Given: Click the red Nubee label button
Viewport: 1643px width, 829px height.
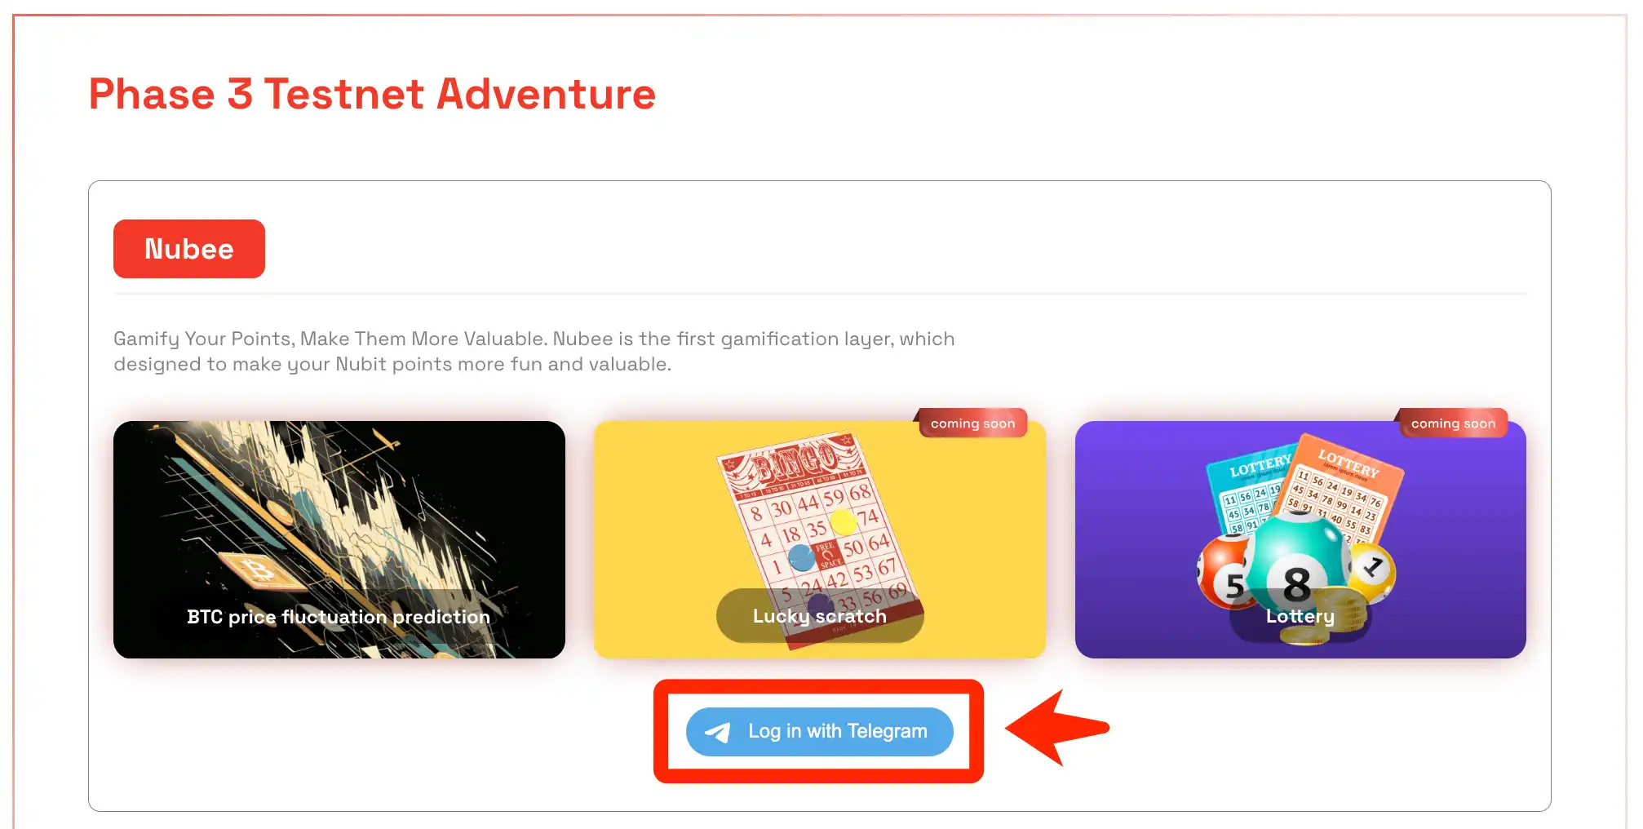Looking at the screenshot, I should pos(189,249).
